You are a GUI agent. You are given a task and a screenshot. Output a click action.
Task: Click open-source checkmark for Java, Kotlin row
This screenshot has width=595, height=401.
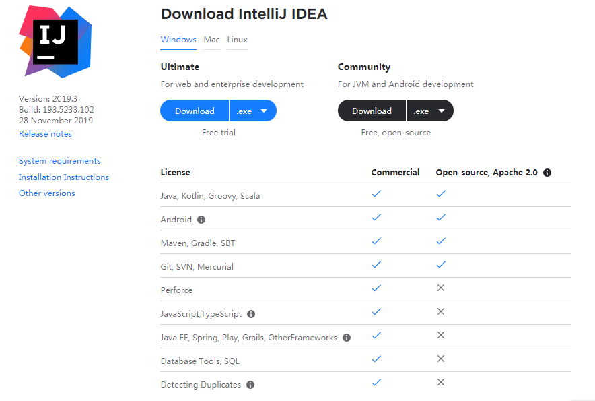pos(441,194)
